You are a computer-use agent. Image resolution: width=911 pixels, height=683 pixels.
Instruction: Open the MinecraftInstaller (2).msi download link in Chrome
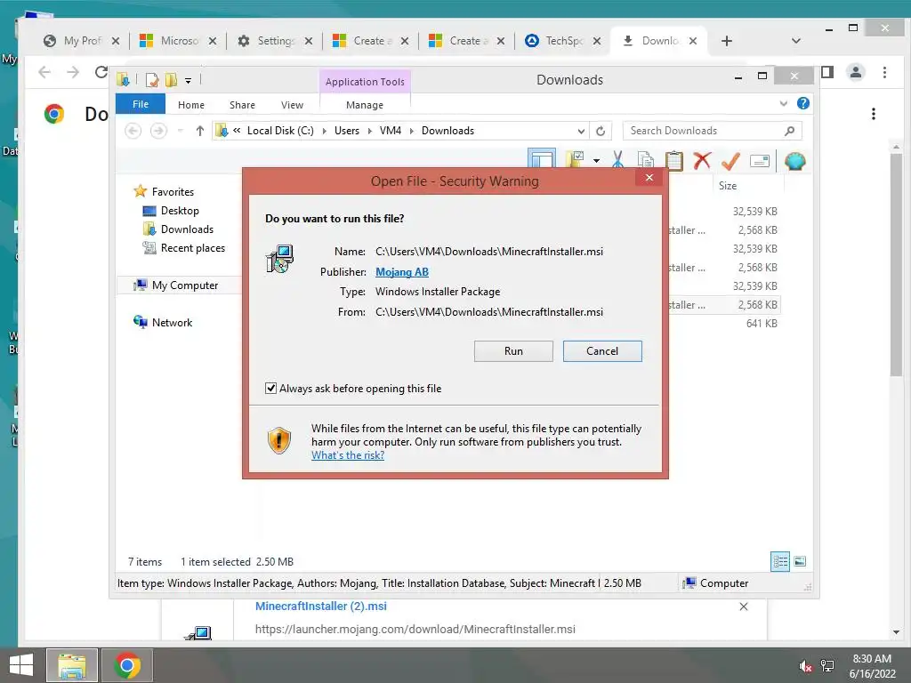point(320,607)
